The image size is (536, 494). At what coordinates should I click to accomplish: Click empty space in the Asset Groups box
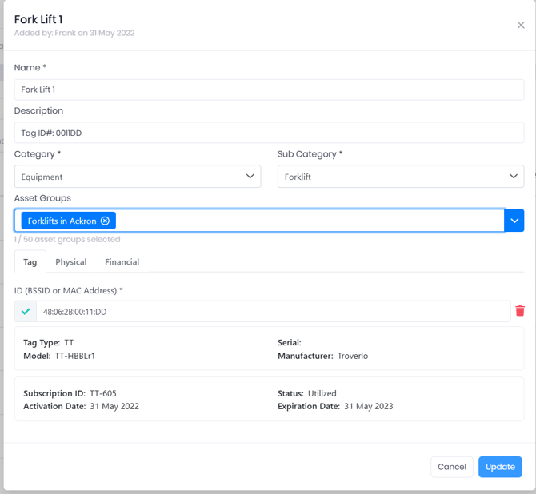pyautogui.click(x=312, y=221)
